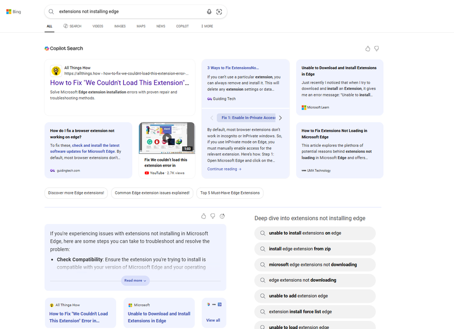
Task: Click the Microsoft Learn source logo
Action: 304,107
